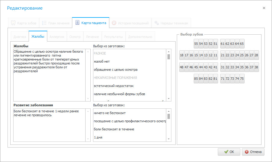Select tooth number 75
272x162 pixels.
coord(242,79)
